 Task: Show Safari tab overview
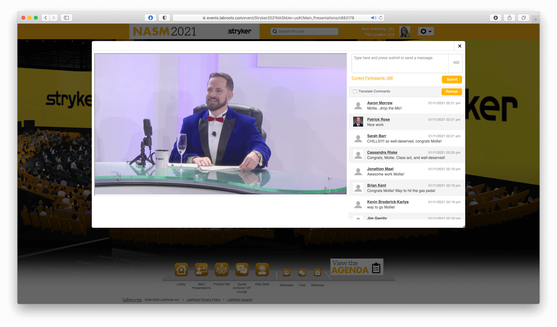pos(523,18)
